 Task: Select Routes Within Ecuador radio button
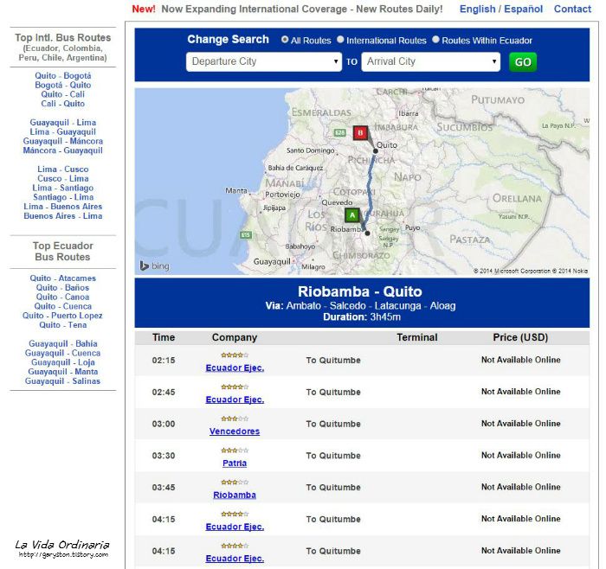pyautogui.click(x=435, y=40)
